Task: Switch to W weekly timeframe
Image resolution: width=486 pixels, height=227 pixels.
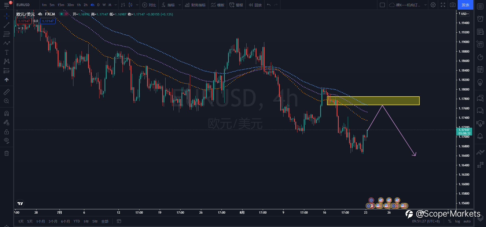Action: [104, 5]
